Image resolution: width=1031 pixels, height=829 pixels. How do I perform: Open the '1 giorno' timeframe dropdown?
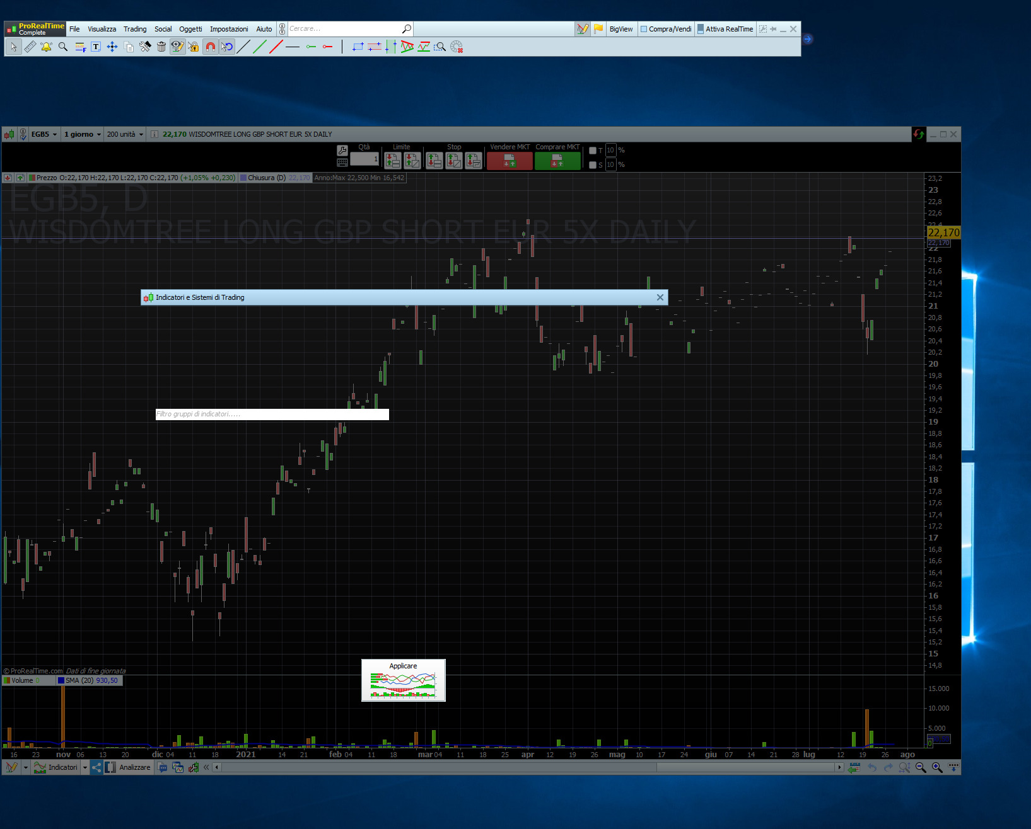click(x=83, y=134)
